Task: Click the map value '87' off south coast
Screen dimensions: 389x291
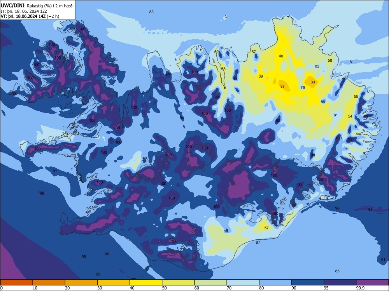Action: pos(258,242)
